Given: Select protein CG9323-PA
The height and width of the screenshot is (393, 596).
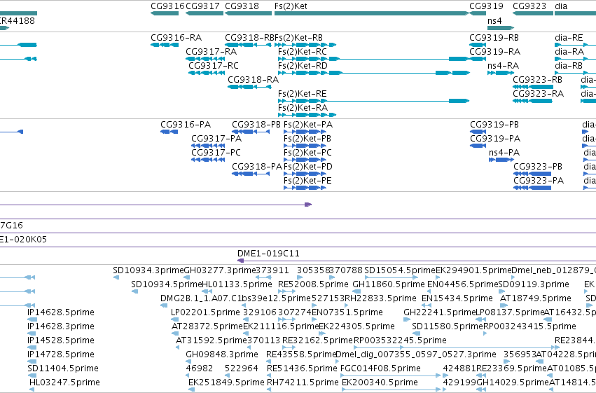Looking at the screenshot, I should (x=532, y=188).
